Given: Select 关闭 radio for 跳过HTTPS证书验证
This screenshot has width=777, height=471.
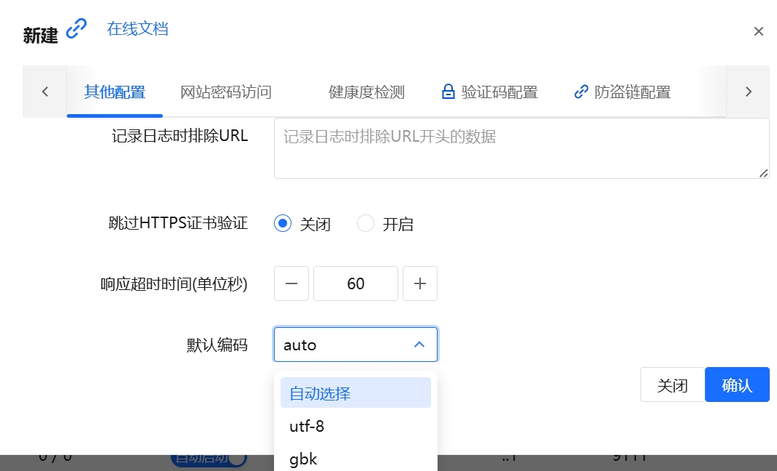Looking at the screenshot, I should click(283, 224).
